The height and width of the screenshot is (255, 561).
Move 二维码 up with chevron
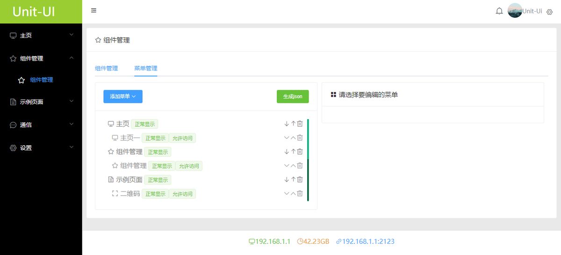pyautogui.click(x=293, y=193)
